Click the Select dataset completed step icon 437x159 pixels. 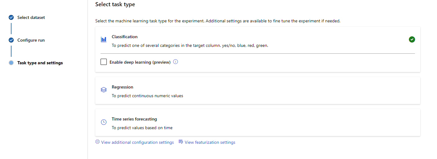[x=11, y=17]
